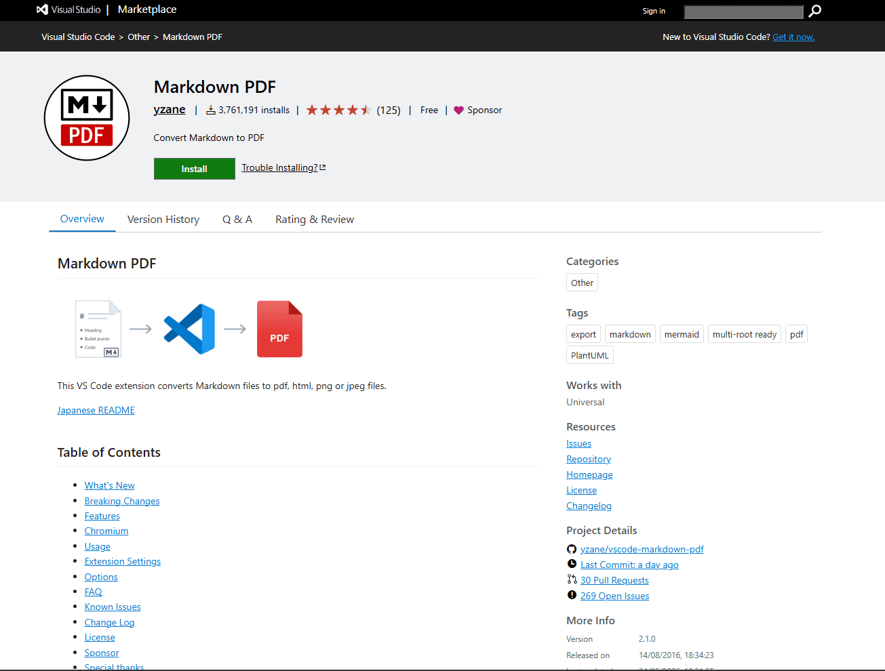Click the (125) ratings count

tap(389, 110)
